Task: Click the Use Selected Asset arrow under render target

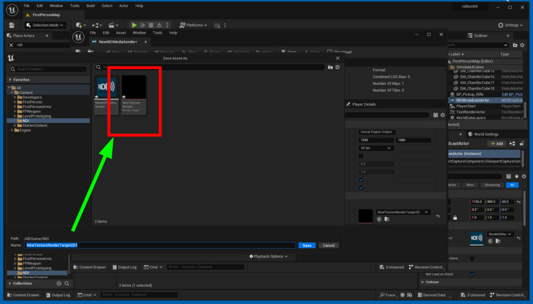Action: (x=379, y=219)
